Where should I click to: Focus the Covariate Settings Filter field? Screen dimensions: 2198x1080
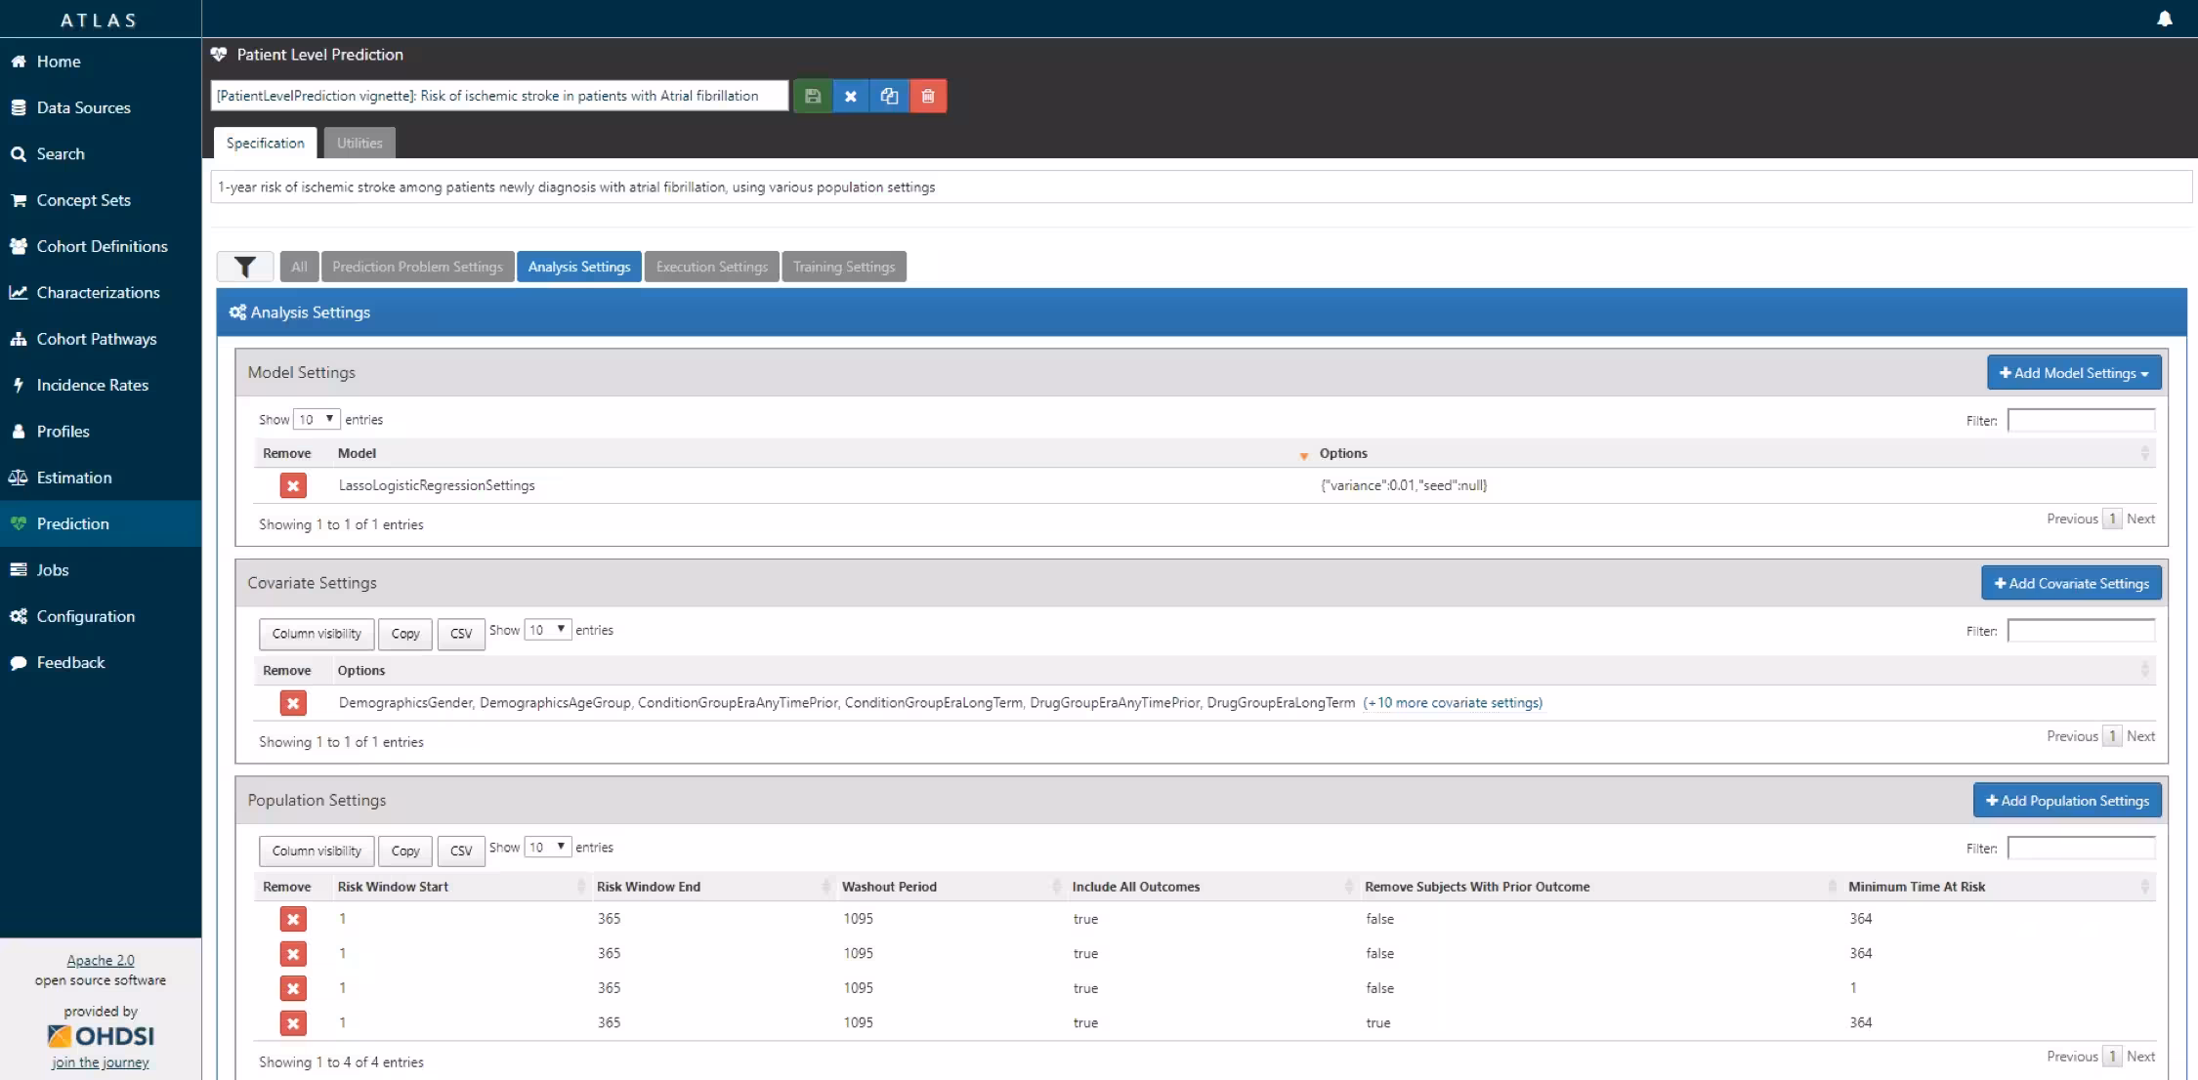[2081, 632]
